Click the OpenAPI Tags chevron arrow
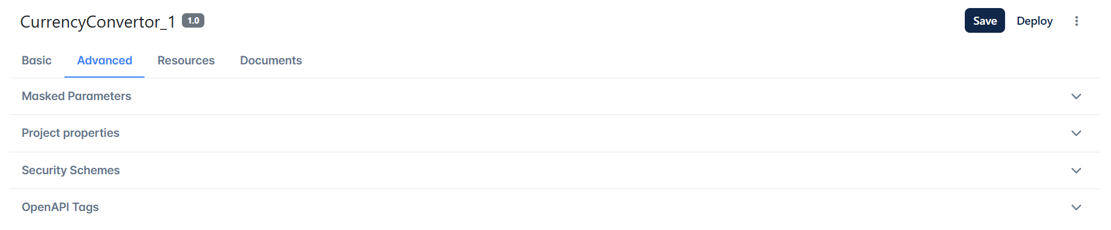The width and height of the screenshot is (1111, 230). (x=1076, y=208)
